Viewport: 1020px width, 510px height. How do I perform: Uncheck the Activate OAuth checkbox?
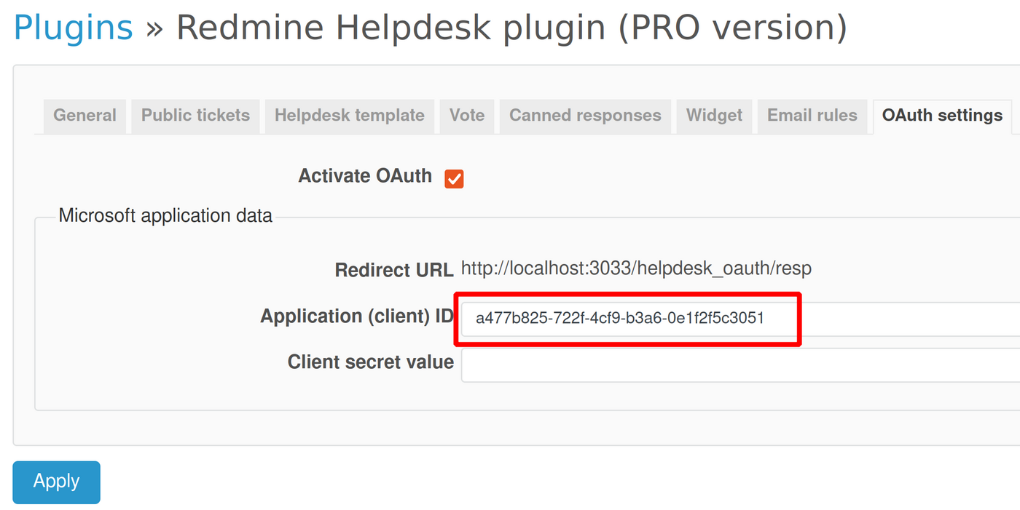click(454, 178)
